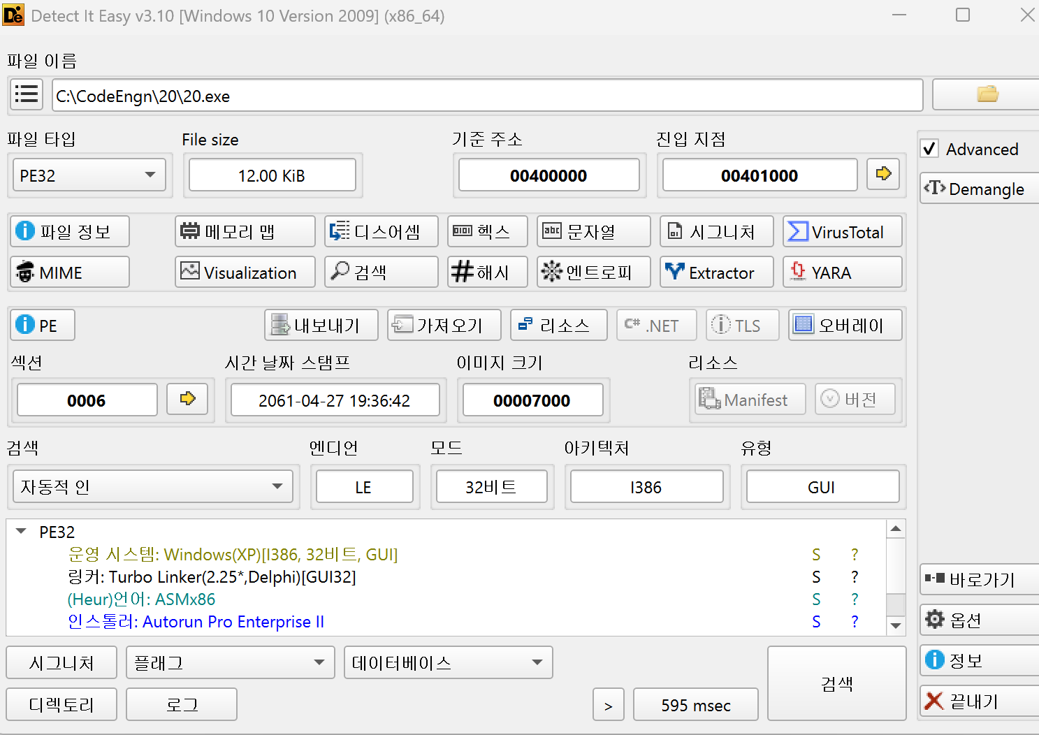The width and height of the screenshot is (1039, 735).
Task: Open 옵션 options with the gear icon
Action: [x=979, y=620]
